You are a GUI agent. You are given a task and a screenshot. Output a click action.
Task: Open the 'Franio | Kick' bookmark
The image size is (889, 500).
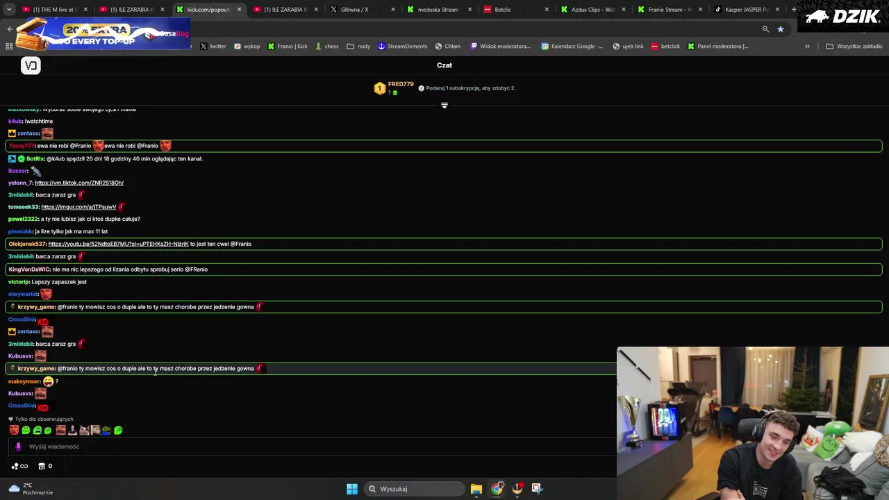point(288,47)
